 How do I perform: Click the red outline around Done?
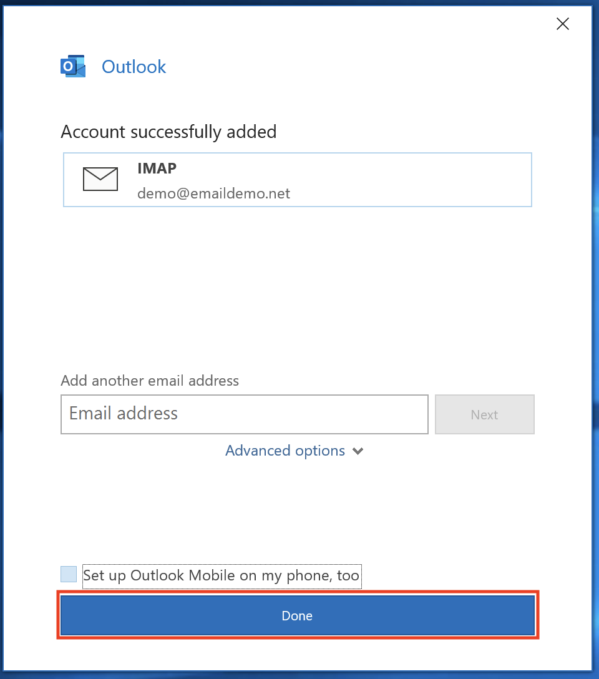pos(298,592)
